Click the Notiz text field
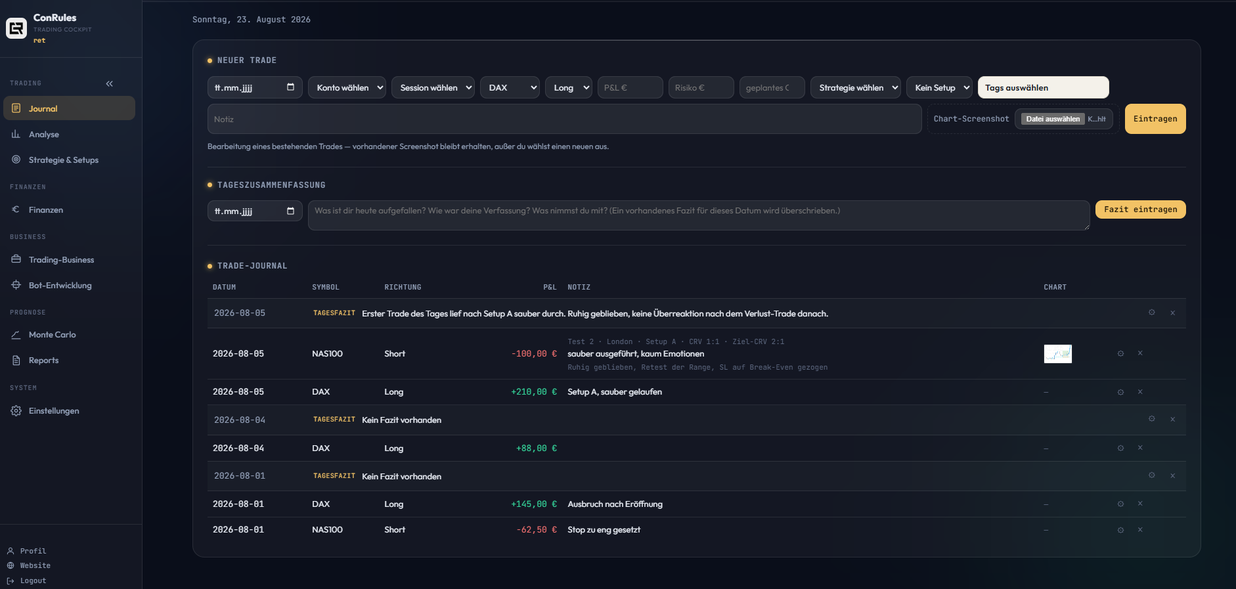The width and height of the screenshot is (1236, 589). 565,119
